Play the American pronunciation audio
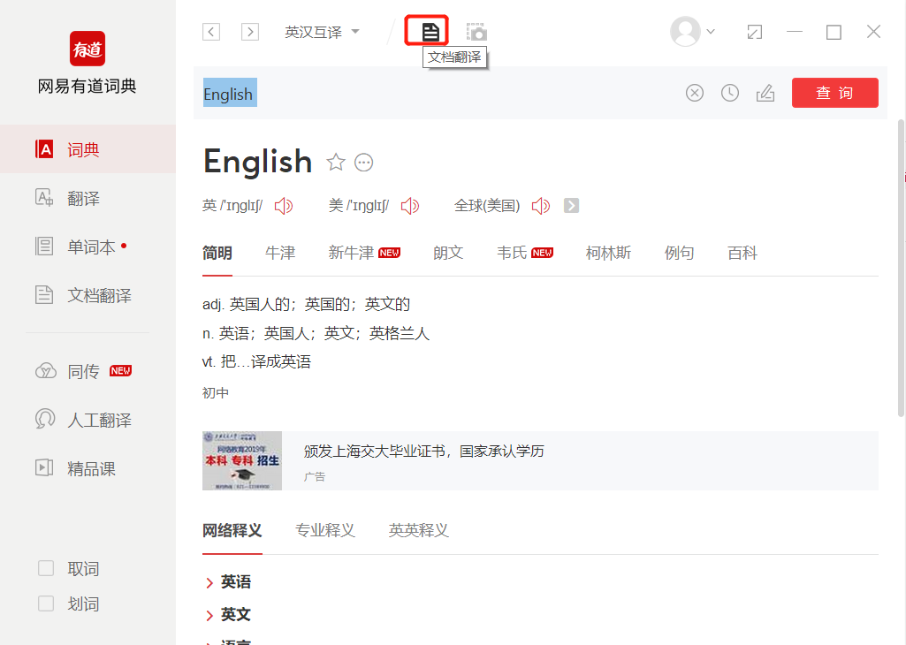The width and height of the screenshot is (906, 645). 409,206
